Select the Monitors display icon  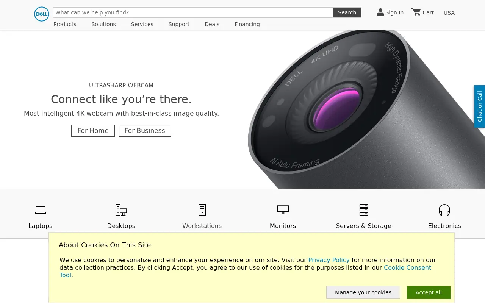tap(283, 210)
